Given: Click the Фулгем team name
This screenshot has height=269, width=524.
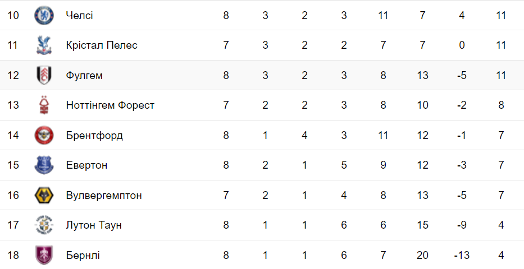Looking at the screenshot, I should pyautogui.click(x=84, y=75).
